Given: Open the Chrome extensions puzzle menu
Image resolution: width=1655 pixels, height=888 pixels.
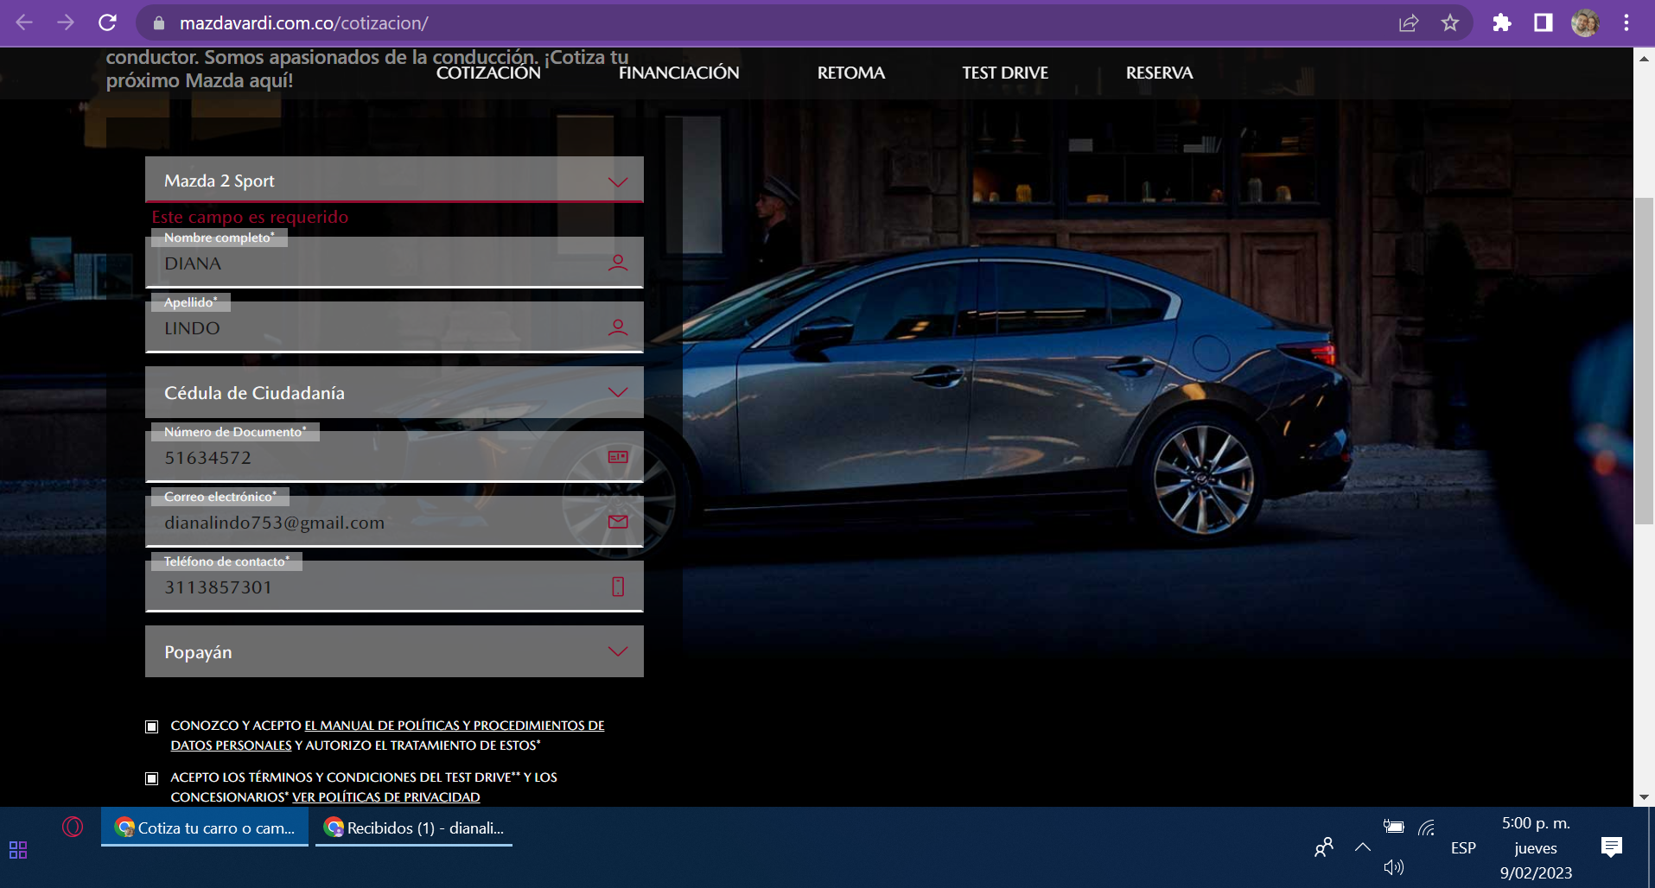Looking at the screenshot, I should [x=1502, y=23].
